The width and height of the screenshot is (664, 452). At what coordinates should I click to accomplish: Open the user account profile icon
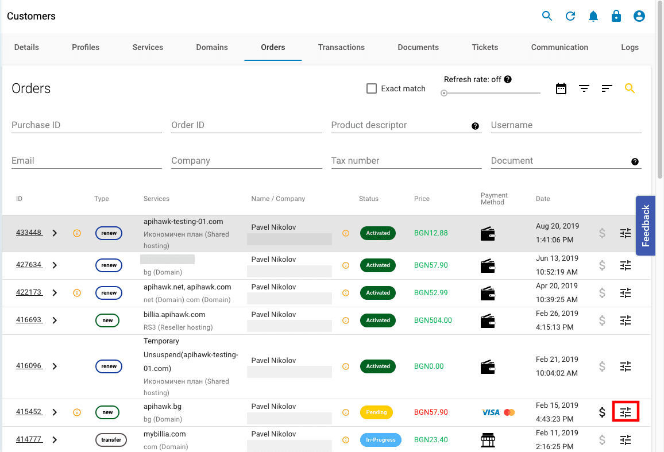(639, 16)
